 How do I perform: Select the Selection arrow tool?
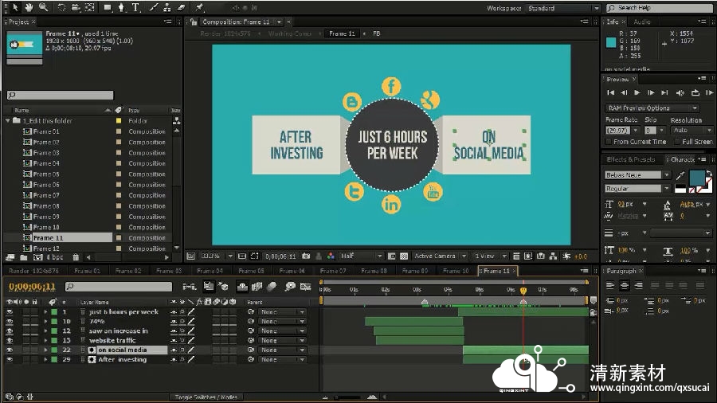(x=15, y=7)
